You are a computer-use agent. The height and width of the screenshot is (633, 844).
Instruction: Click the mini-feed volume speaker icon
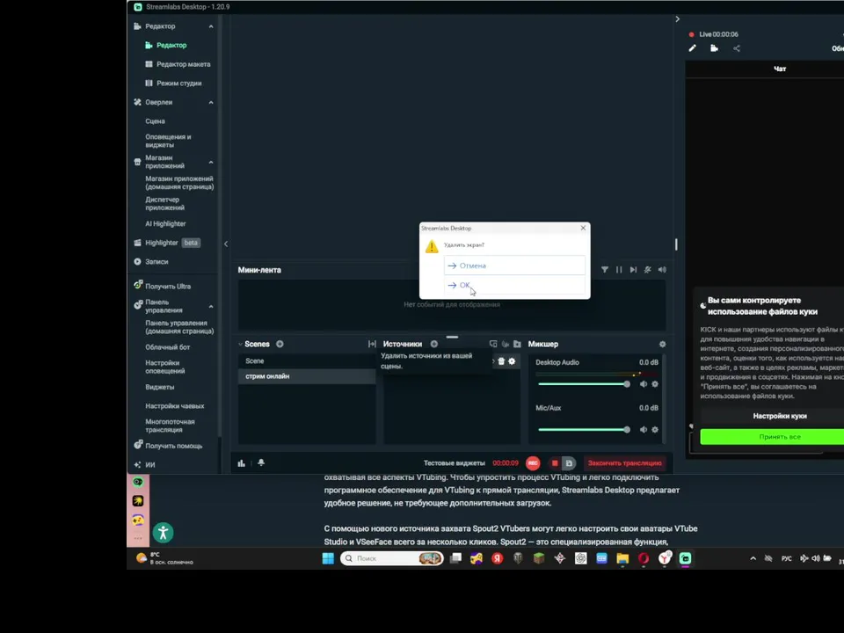[662, 270]
